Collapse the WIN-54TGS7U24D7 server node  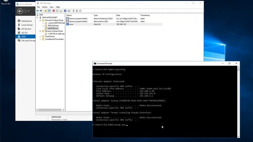pos(38,17)
